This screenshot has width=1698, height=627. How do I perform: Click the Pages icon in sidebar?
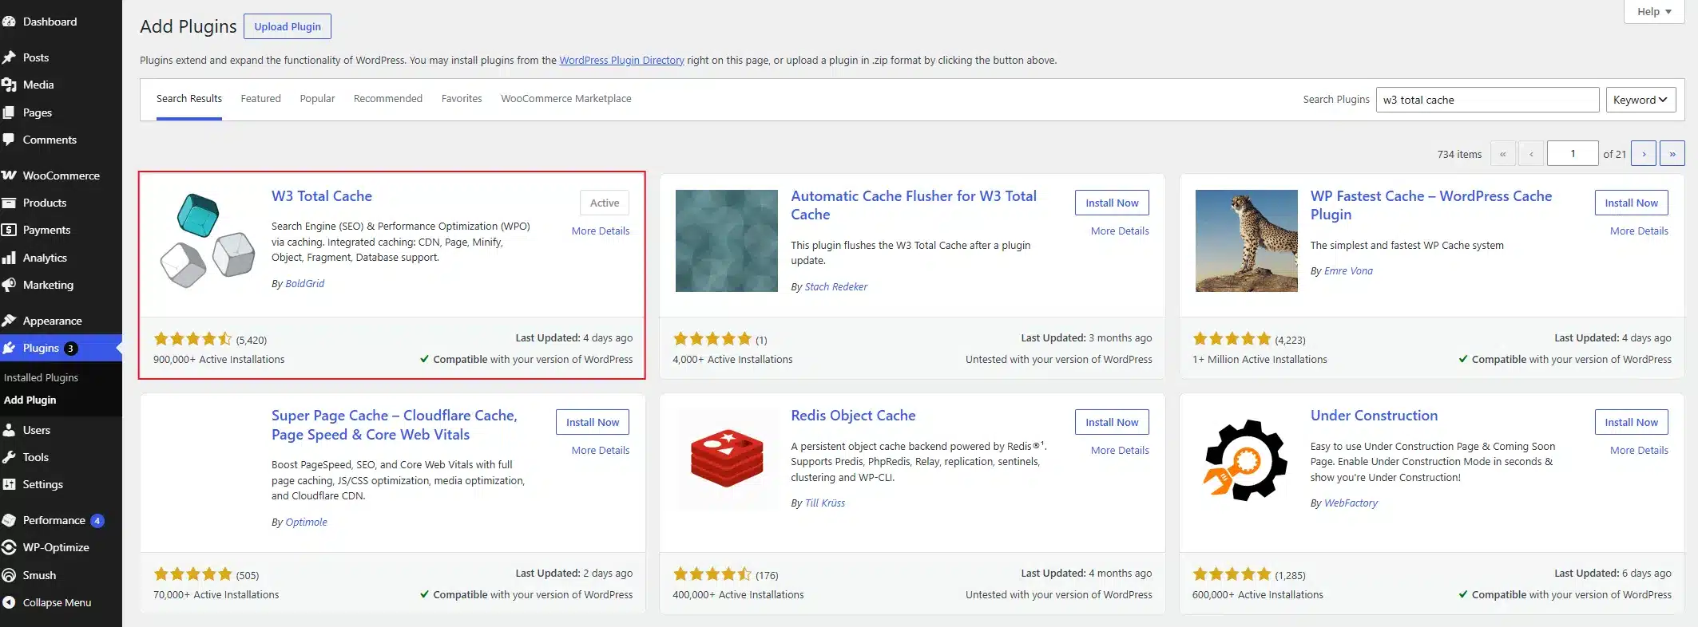[x=9, y=112]
